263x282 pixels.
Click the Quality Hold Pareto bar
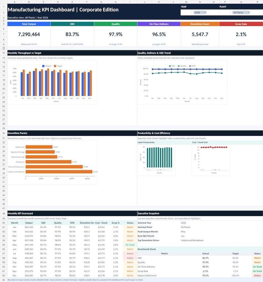pyautogui.click(x=39, y=147)
